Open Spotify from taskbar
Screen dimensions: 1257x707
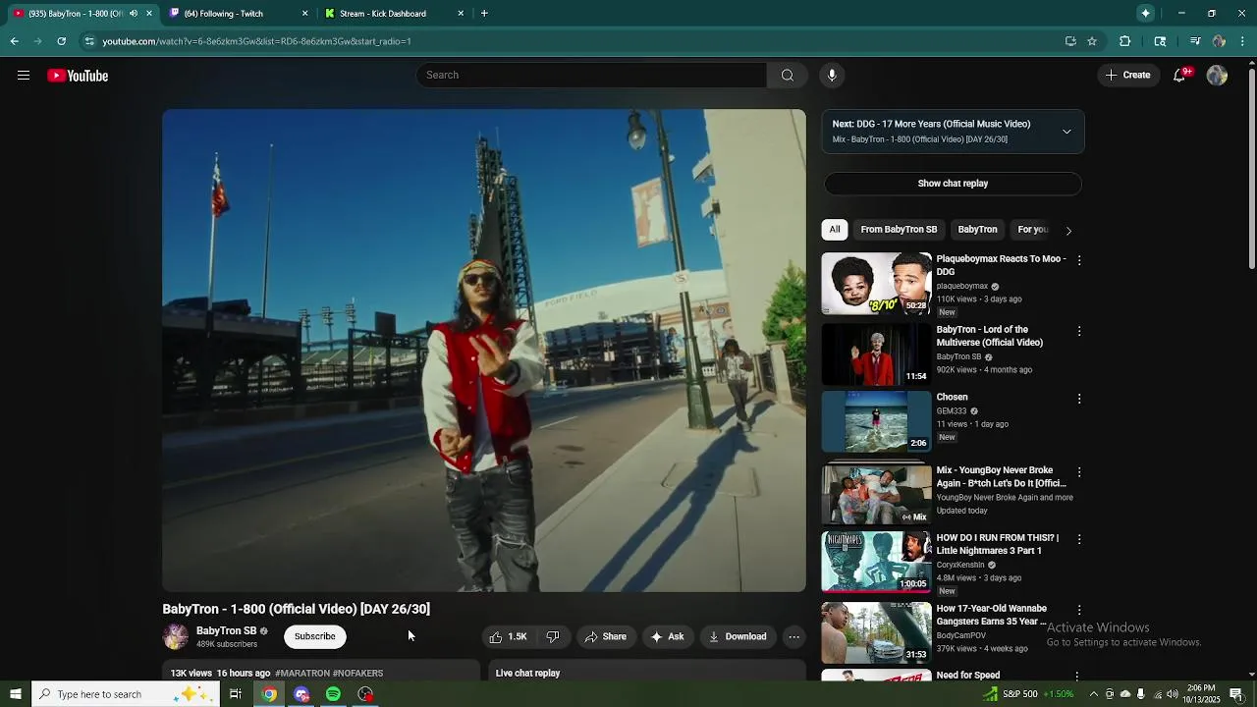coord(334,694)
